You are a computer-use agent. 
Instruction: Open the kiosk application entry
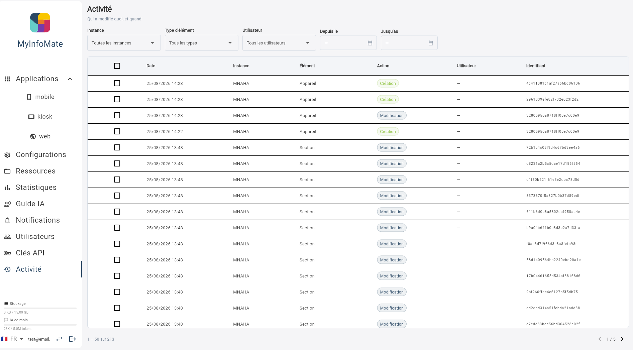(x=40, y=117)
